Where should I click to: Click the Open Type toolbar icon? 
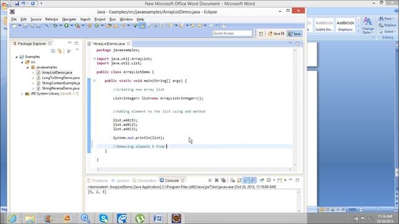[x=109, y=26]
